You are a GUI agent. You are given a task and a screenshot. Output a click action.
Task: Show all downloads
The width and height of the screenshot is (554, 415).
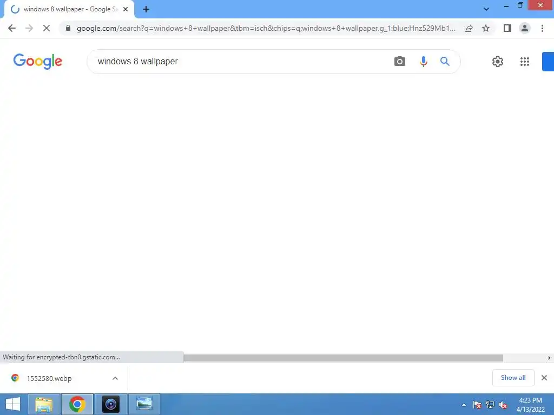point(513,378)
